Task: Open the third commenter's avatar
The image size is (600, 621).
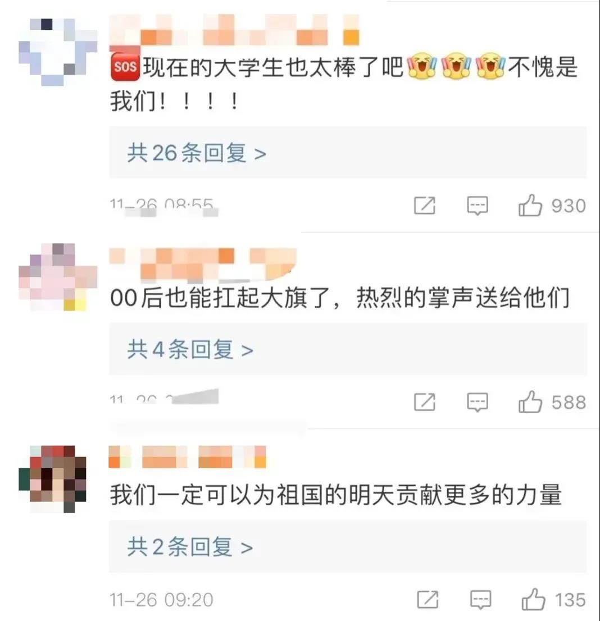Action: coord(53,479)
